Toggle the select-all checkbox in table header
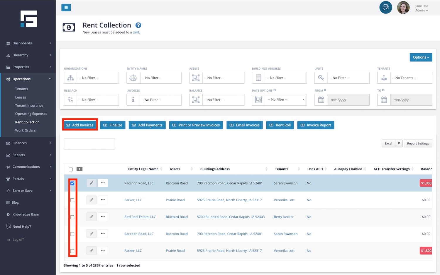 (71, 169)
